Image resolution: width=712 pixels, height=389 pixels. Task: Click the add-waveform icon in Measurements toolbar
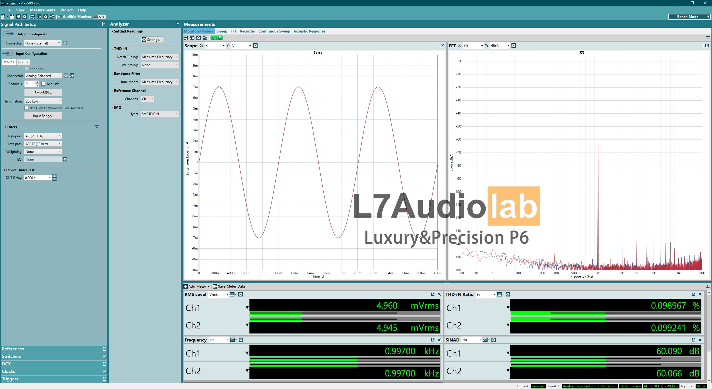click(205, 38)
